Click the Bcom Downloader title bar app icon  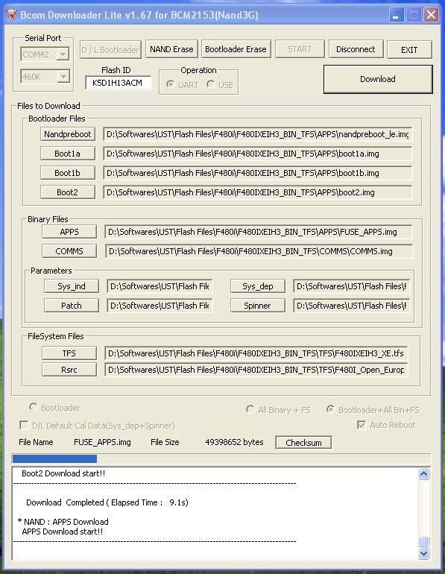(x=12, y=15)
